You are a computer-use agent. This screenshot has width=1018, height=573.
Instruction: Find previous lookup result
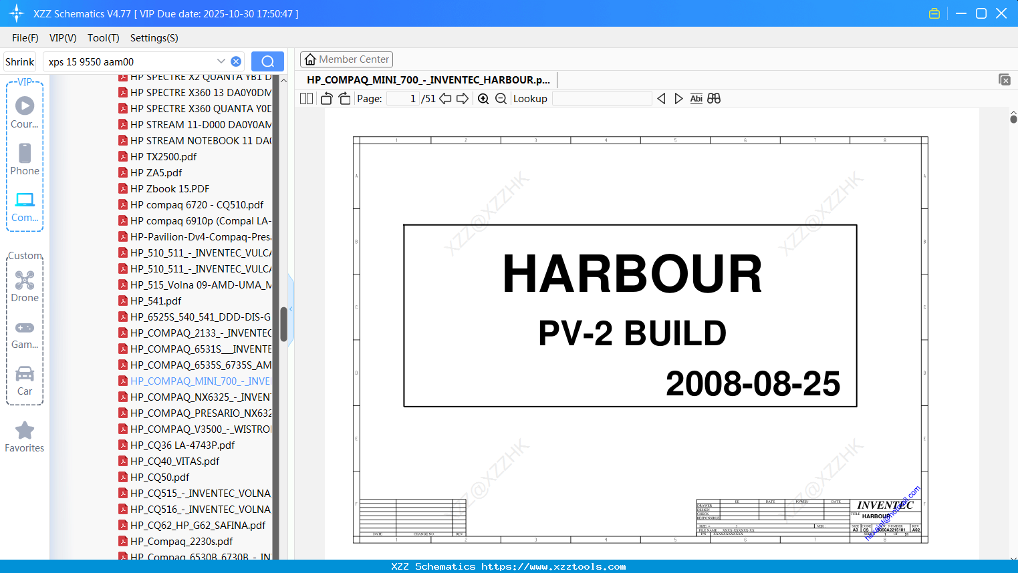pyautogui.click(x=661, y=98)
